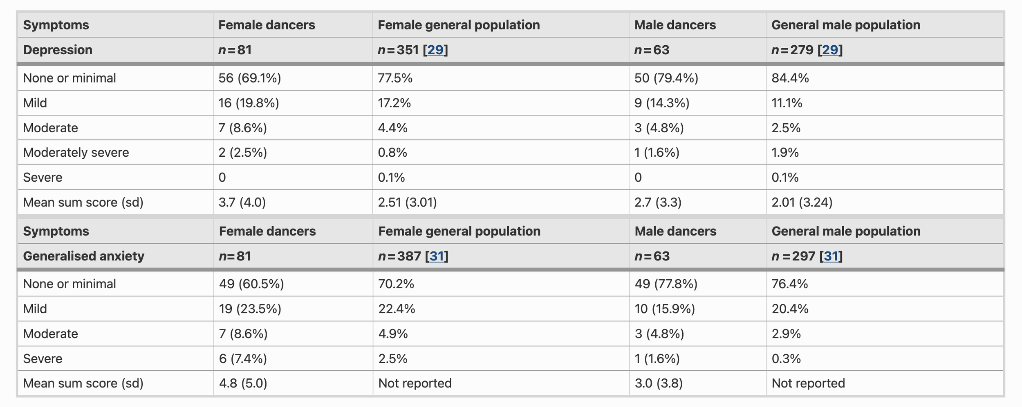
Task: Select the 2.01 (3.24) cell
Action: pyautogui.click(x=802, y=202)
